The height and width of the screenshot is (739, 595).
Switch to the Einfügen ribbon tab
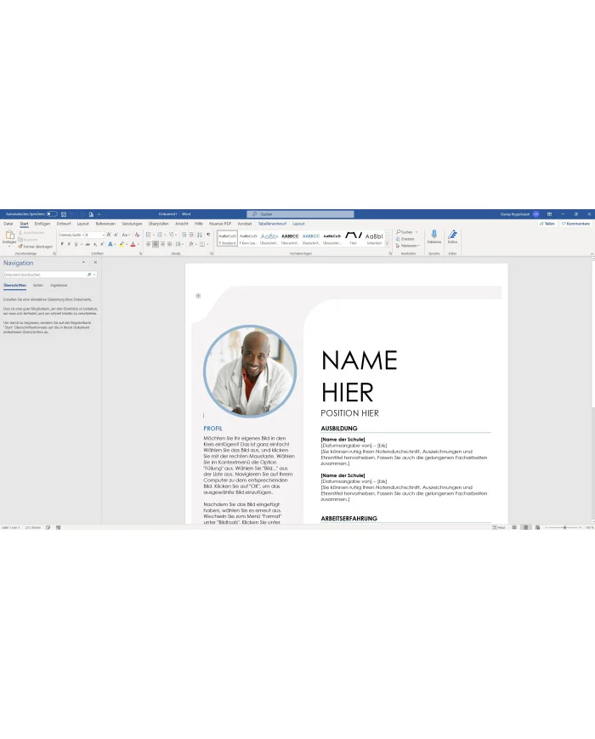[42, 224]
